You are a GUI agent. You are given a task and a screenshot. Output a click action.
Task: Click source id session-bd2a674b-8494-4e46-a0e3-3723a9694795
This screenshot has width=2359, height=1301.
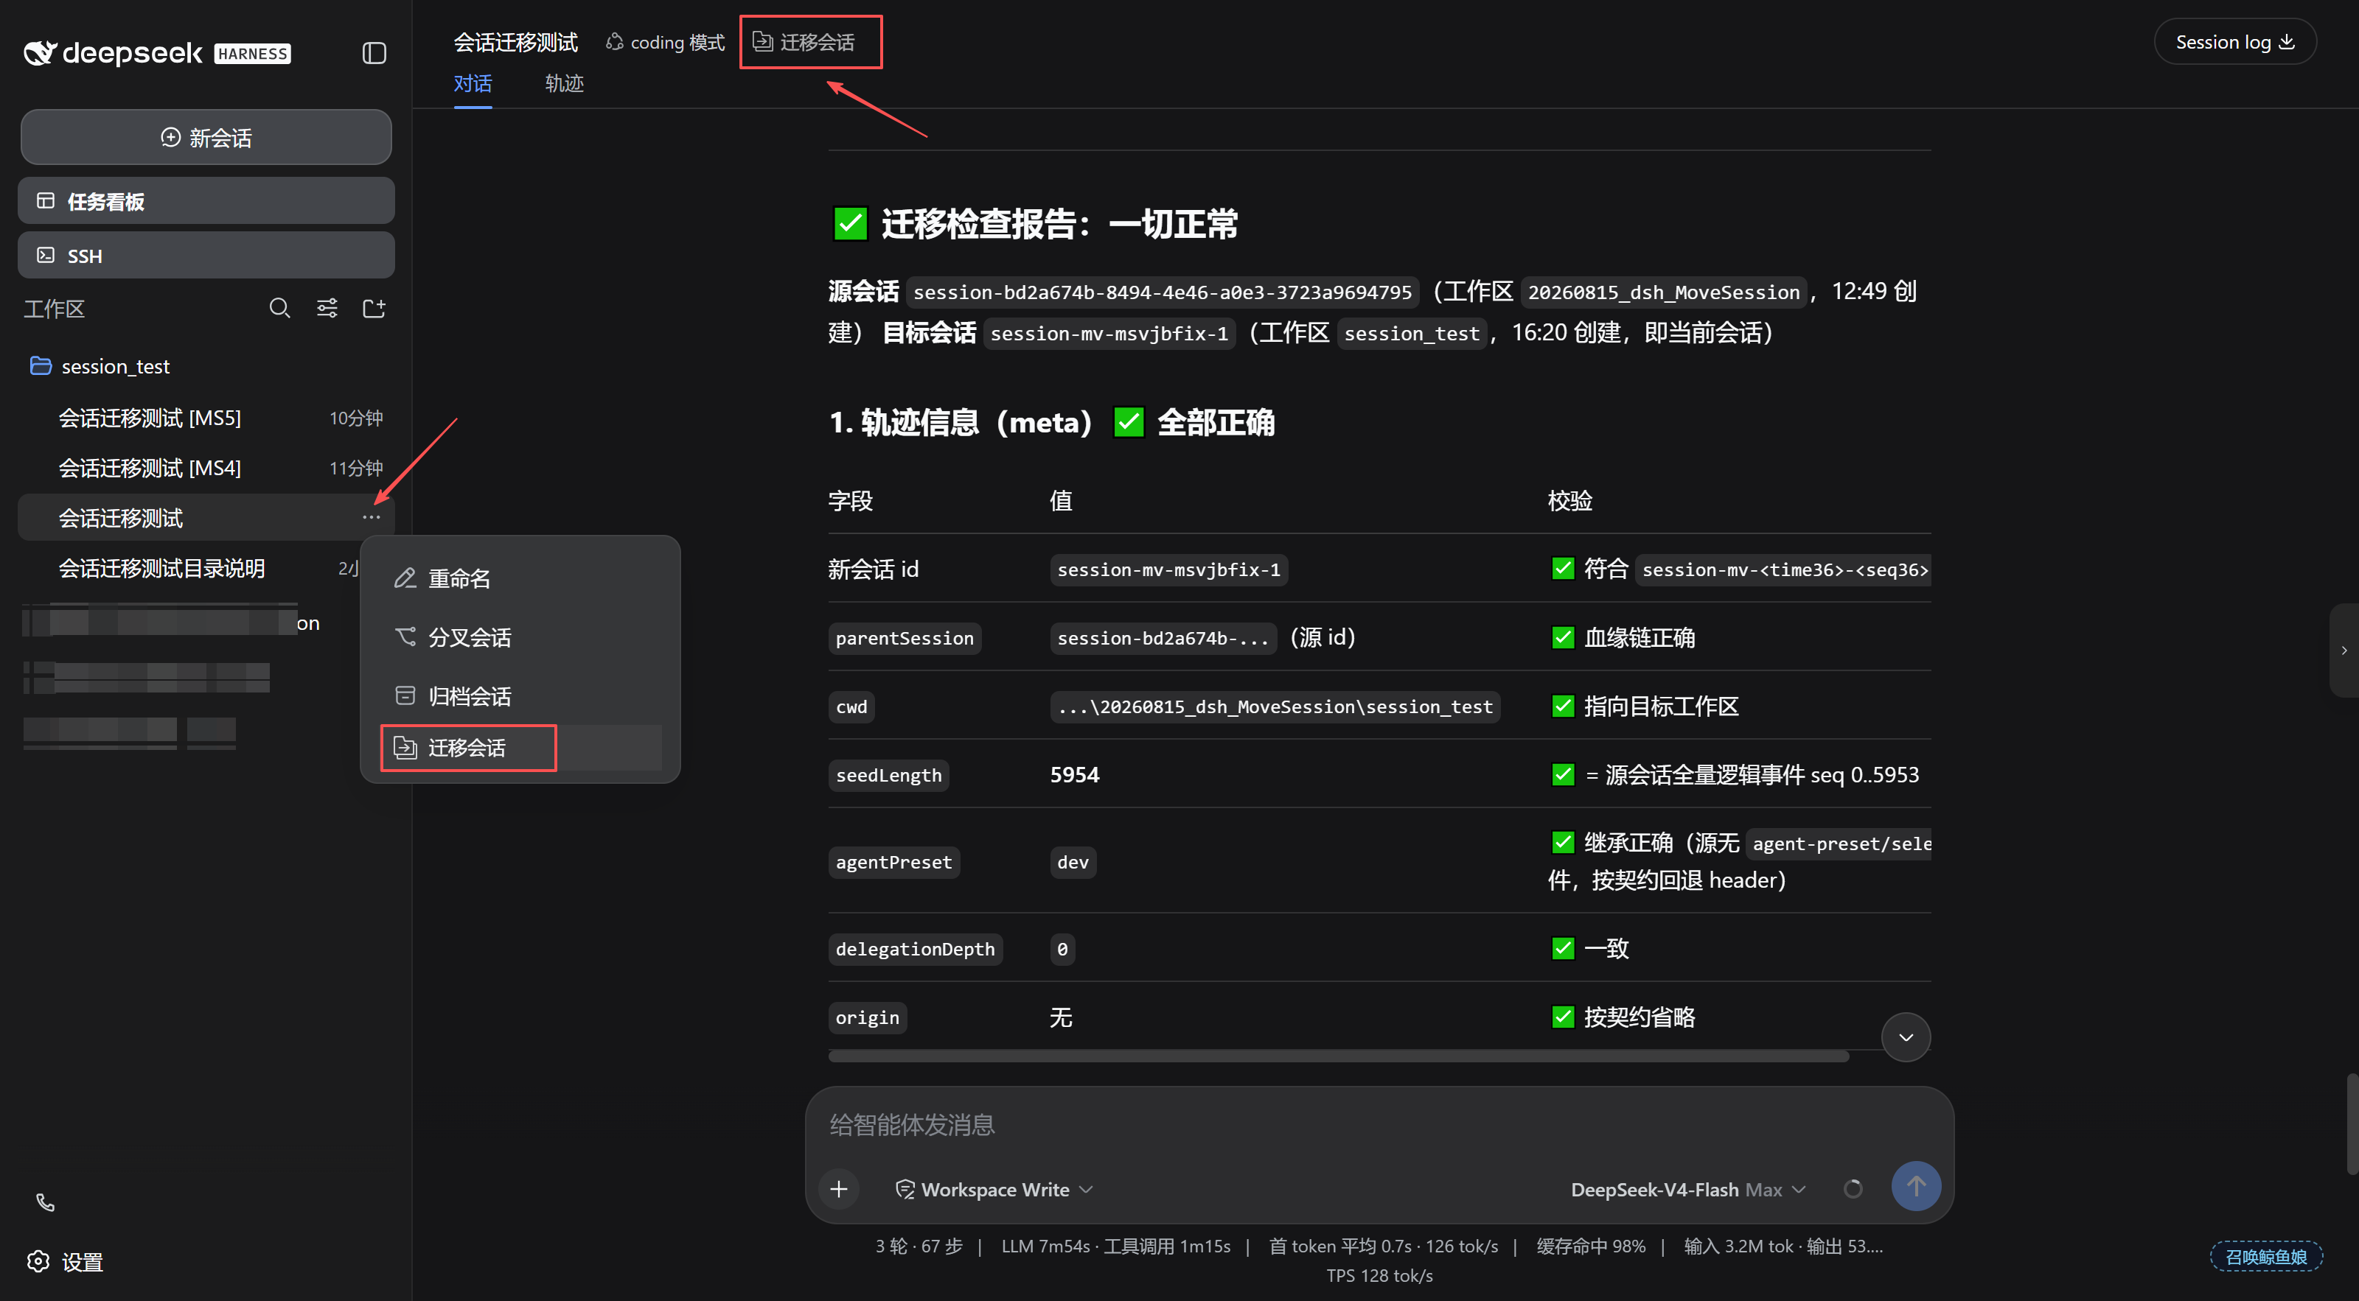coord(1162,292)
